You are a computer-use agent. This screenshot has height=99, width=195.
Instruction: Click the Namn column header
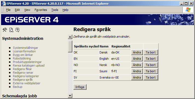point(105,46)
